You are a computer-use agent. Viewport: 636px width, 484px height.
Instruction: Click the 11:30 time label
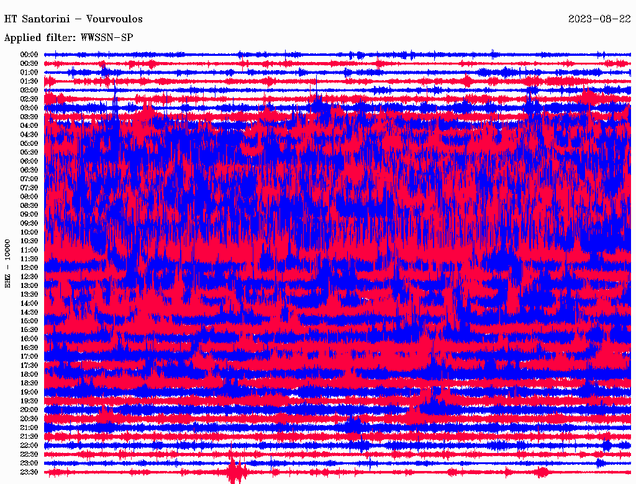(29, 259)
